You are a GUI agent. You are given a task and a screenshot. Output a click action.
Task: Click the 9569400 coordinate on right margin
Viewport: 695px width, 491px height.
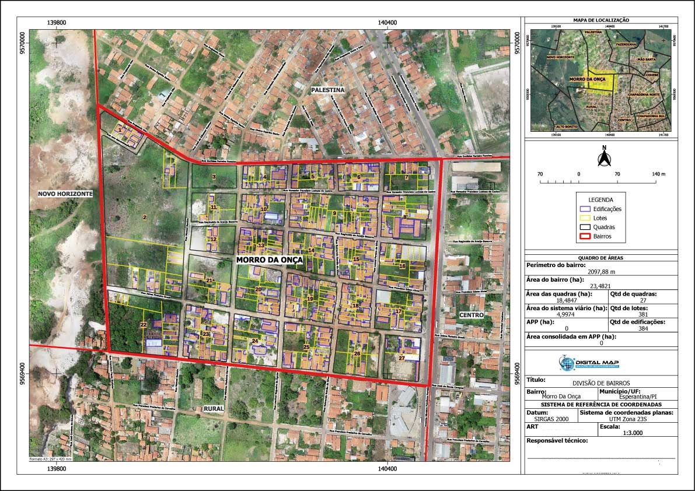pyautogui.click(x=517, y=375)
